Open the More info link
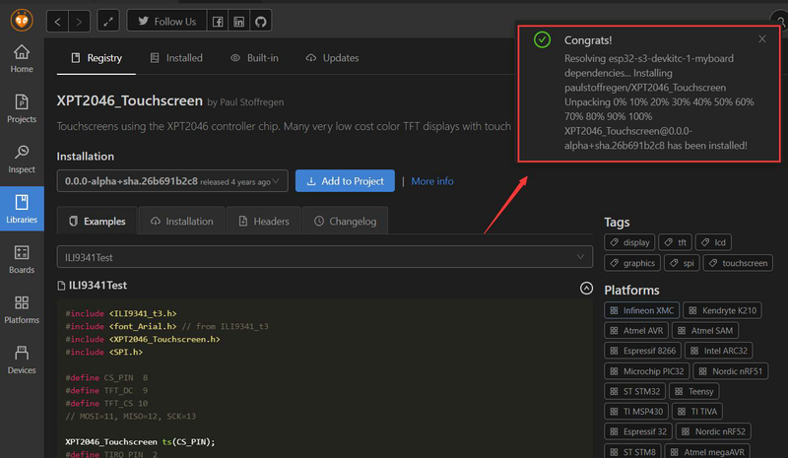Viewport: 788px width, 458px height. pyautogui.click(x=432, y=181)
